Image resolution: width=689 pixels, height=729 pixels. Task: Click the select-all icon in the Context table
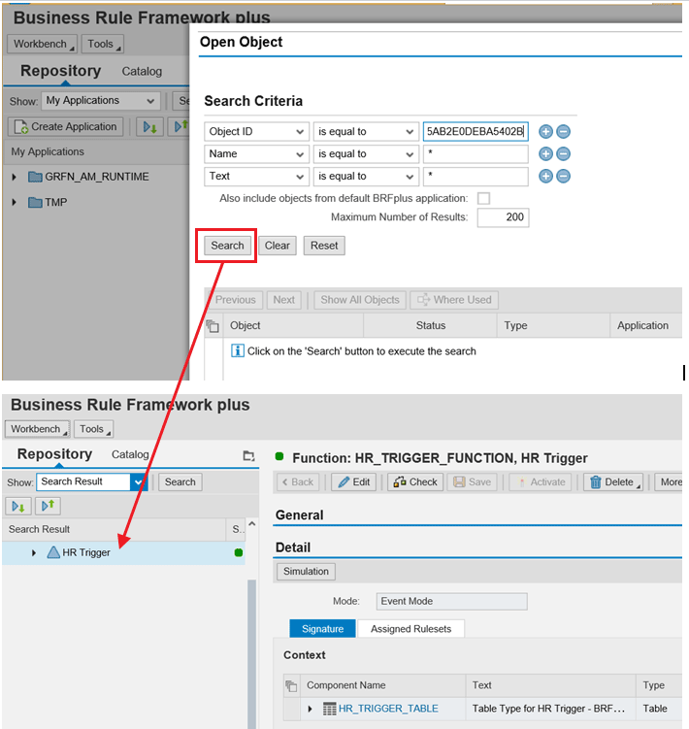291,685
